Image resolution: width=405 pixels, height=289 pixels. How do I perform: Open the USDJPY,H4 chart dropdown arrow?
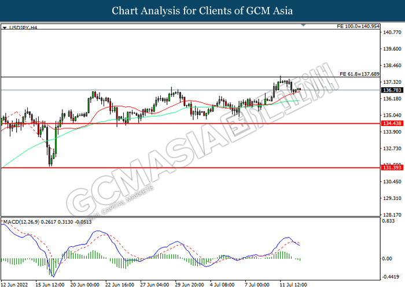pyautogui.click(x=5, y=27)
